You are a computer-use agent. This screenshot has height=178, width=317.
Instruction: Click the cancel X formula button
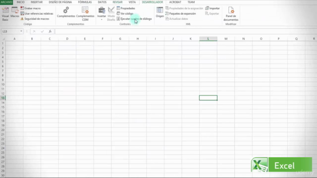pos(34,31)
